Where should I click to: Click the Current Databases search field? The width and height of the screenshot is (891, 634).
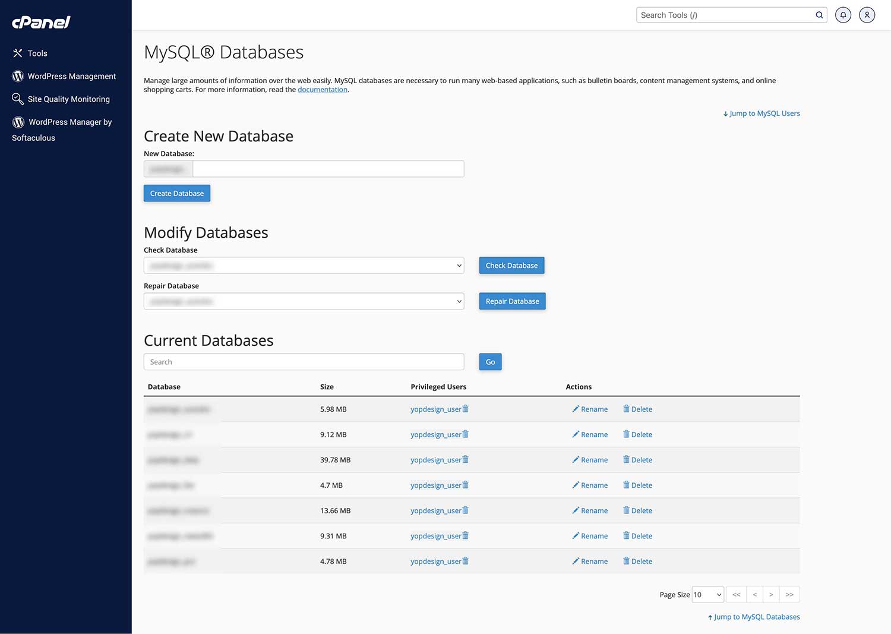click(304, 362)
